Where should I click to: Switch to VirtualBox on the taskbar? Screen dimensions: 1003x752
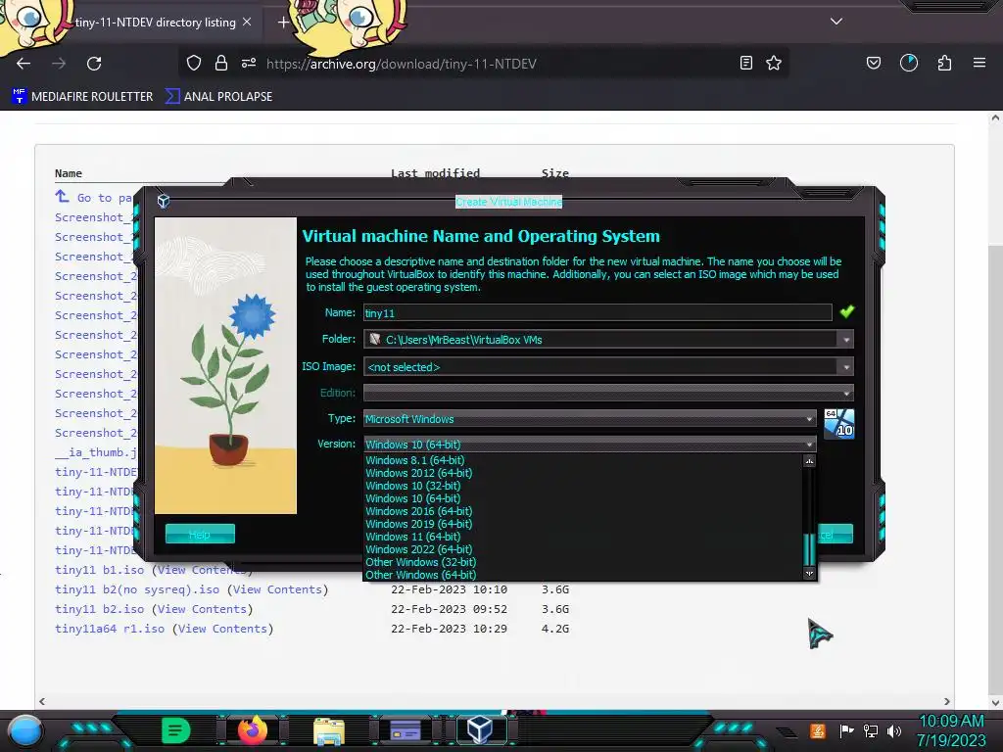coord(480,729)
